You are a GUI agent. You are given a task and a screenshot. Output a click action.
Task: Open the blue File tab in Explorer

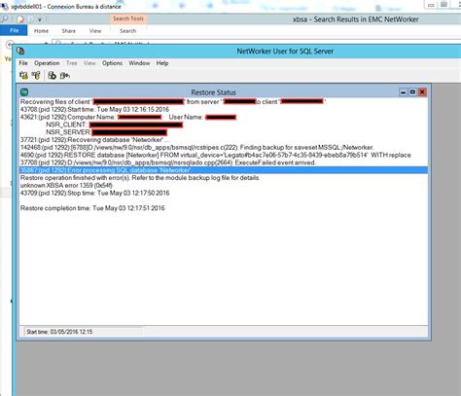pos(15,30)
